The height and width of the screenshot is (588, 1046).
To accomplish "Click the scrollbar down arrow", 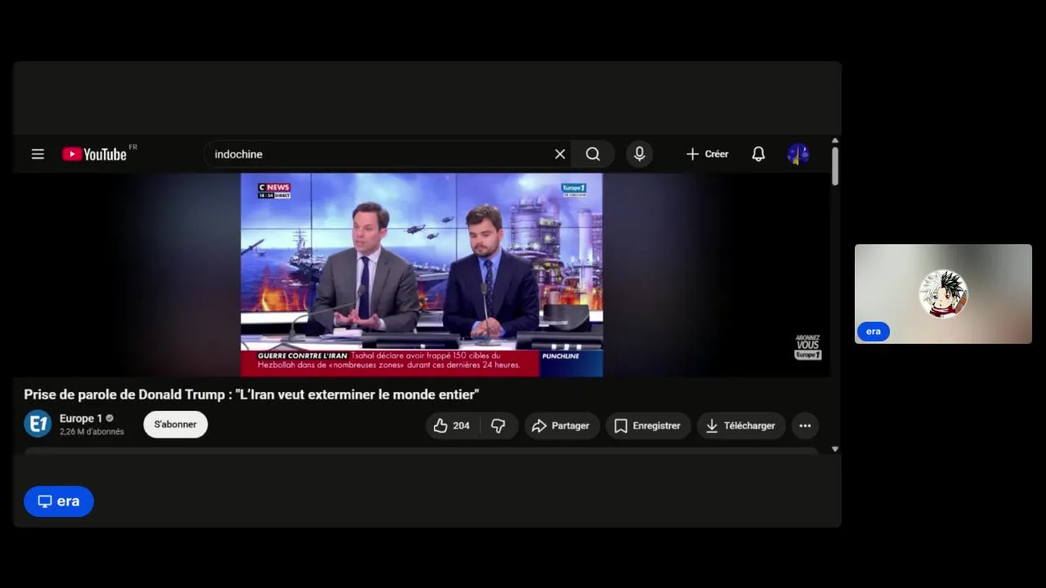I will tap(835, 449).
